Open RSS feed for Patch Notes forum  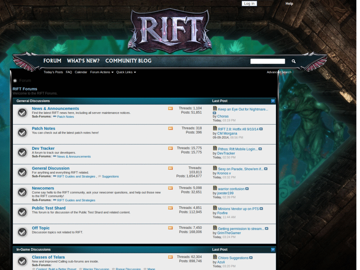[171, 128]
